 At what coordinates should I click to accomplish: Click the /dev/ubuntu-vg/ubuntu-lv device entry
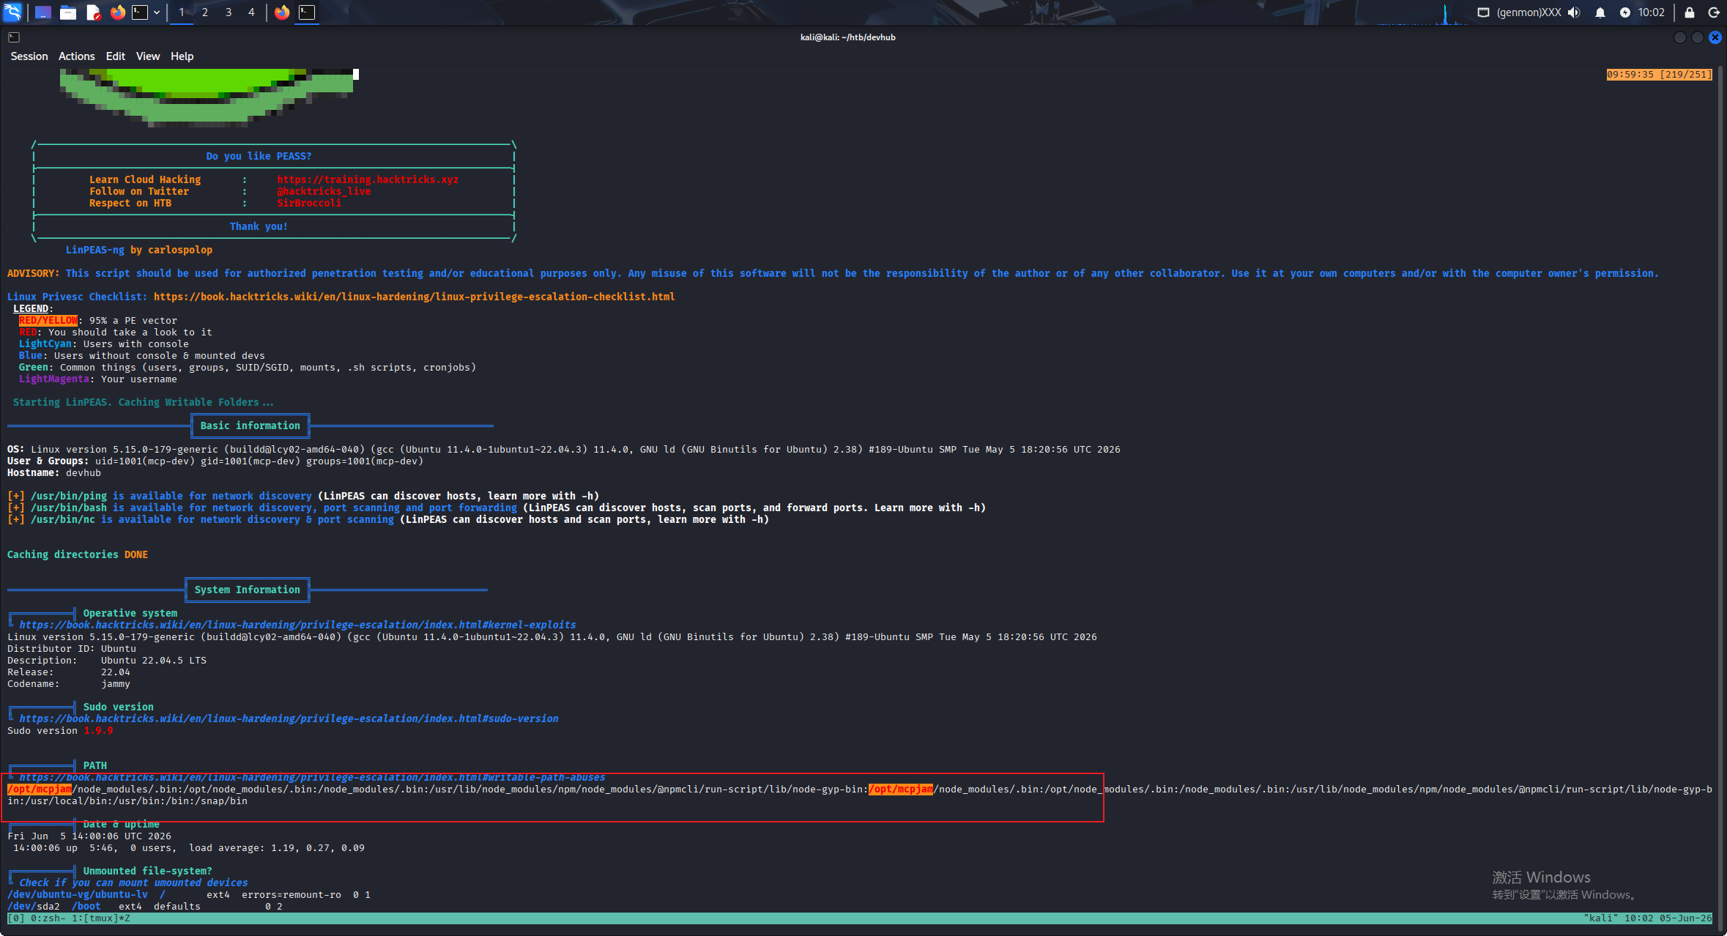click(78, 894)
